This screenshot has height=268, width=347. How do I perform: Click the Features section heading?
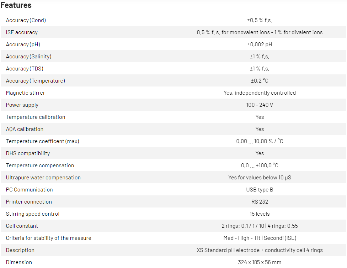16,5
